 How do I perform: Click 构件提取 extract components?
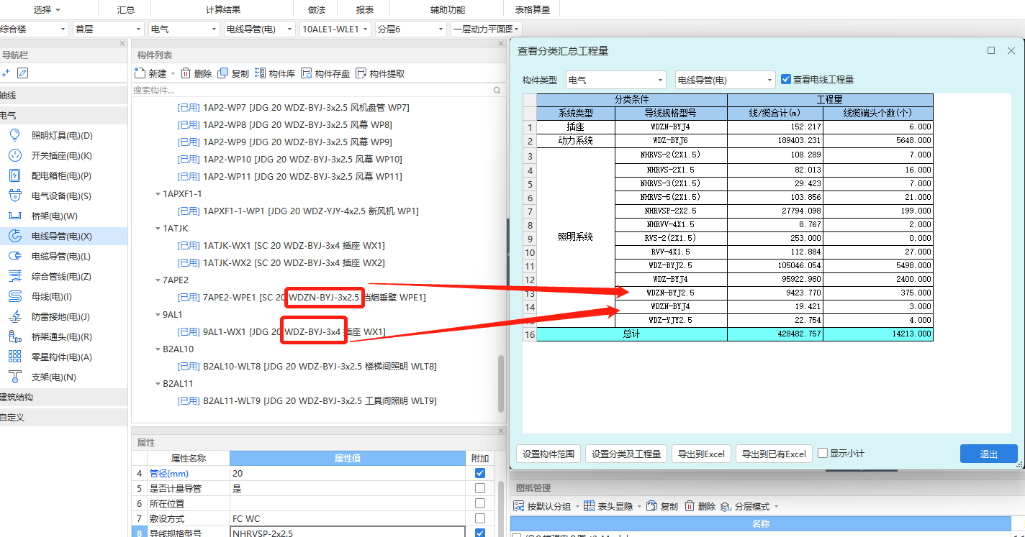click(380, 73)
